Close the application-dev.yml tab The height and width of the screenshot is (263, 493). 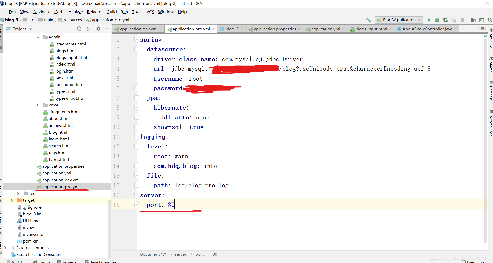(x=161, y=29)
